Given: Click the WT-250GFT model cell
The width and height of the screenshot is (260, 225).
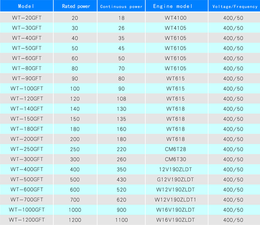Looking at the screenshot, I should click(x=27, y=149).
